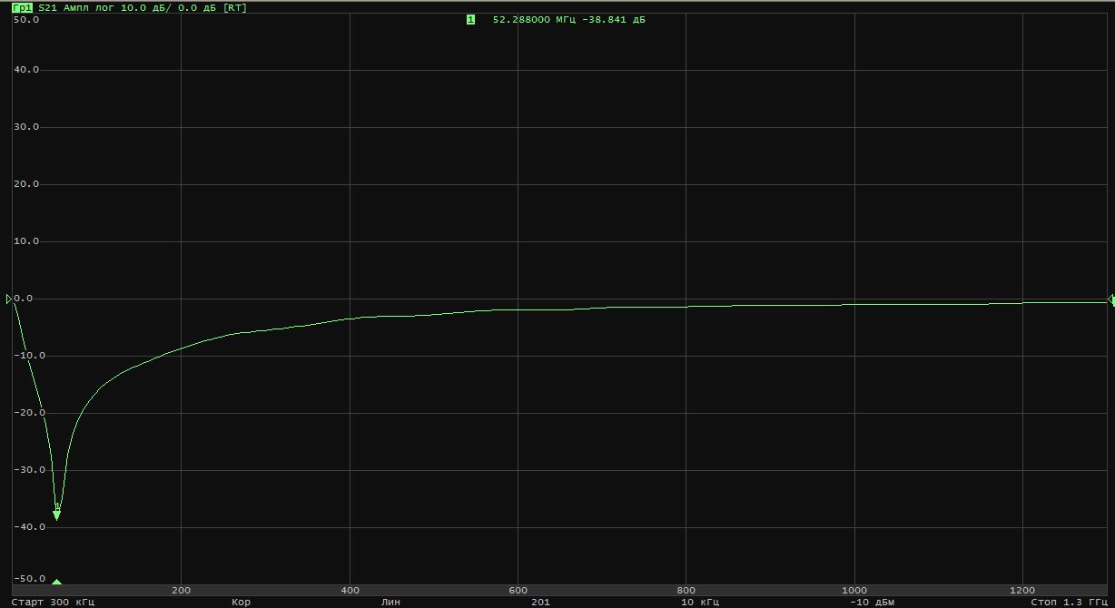The height and width of the screenshot is (608, 1115).
Task: Select the Гр1 trace label
Action: pyautogui.click(x=23, y=7)
